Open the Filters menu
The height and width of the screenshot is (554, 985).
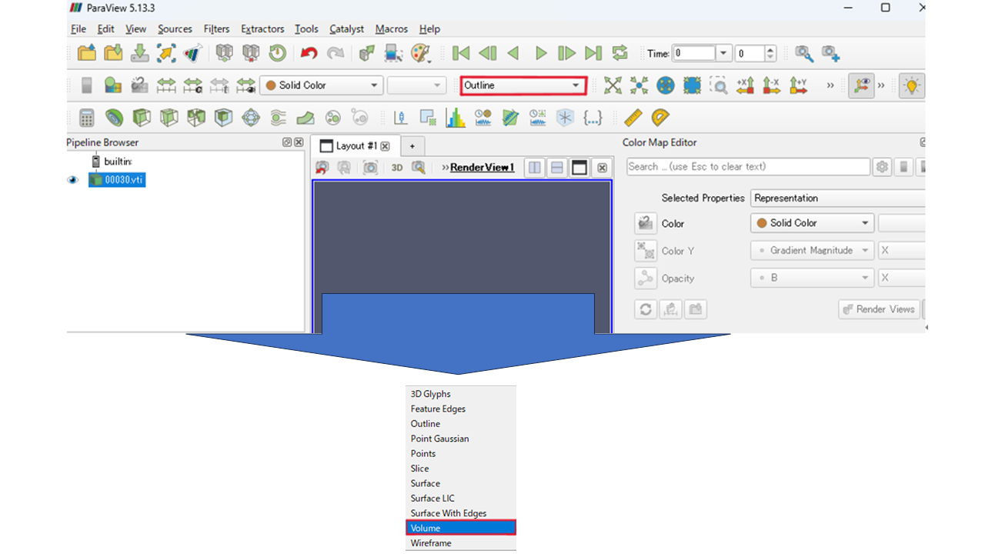tap(216, 28)
